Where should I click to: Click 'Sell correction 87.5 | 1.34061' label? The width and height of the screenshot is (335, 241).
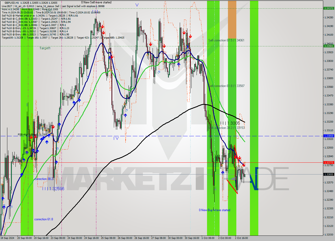226,40
